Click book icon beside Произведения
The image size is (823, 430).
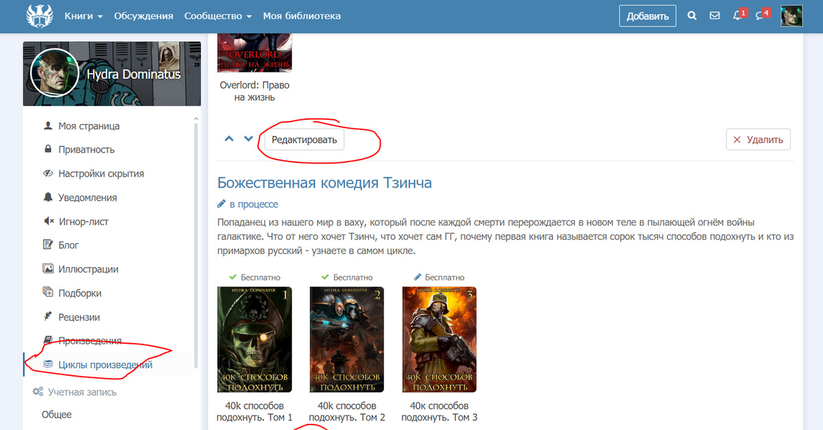(x=48, y=340)
